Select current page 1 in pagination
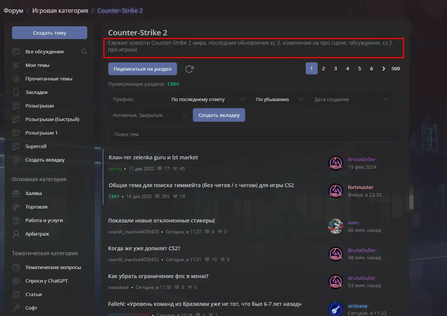The image size is (447, 316). coord(311,69)
